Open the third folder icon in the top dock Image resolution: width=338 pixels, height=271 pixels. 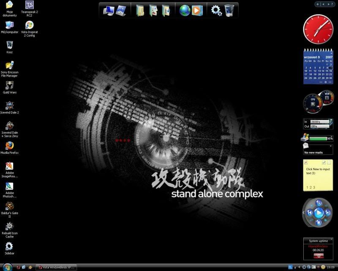tap(166, 10)
